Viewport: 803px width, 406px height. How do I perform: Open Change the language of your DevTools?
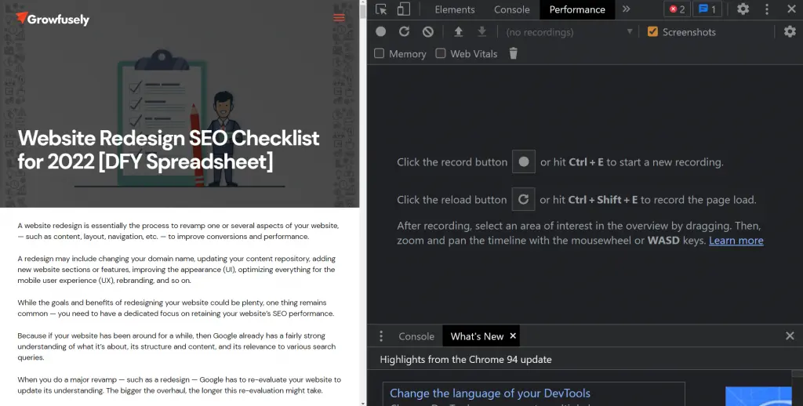coord(489,393)
